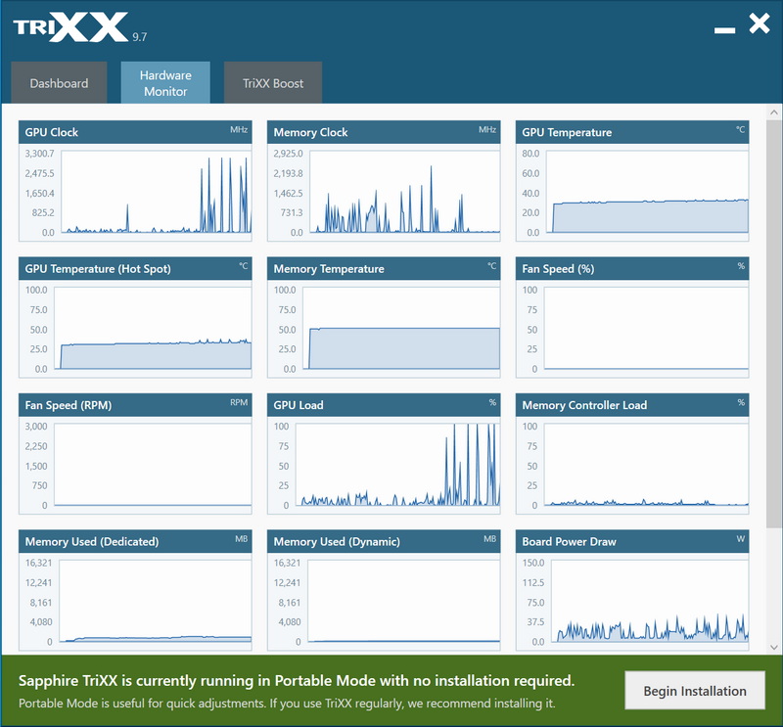783x727 pixels.
Task: Click the Fan Speed (RPM) graph area
Action: click(x=153, y=465)
